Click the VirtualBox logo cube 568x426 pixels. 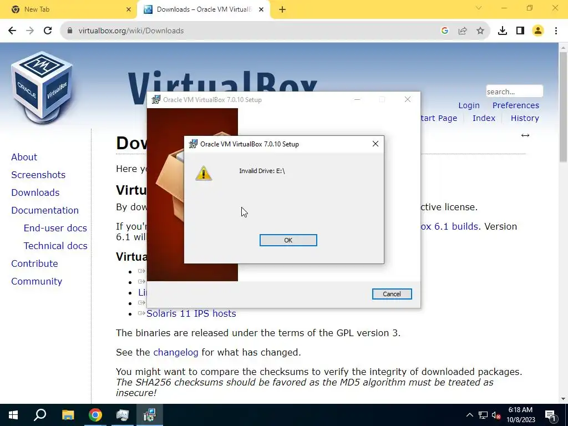42,87
